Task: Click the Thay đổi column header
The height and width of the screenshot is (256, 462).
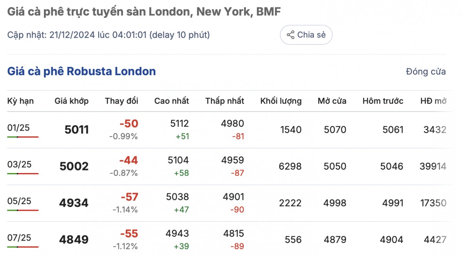Action: click(121, 101)
